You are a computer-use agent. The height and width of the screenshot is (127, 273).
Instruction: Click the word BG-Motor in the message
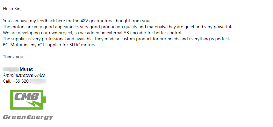[x=12, y=45]
